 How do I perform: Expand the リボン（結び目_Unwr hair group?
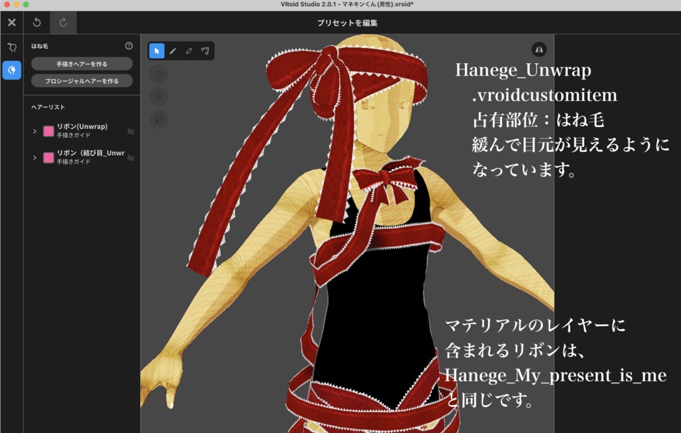tap(36, 156)
